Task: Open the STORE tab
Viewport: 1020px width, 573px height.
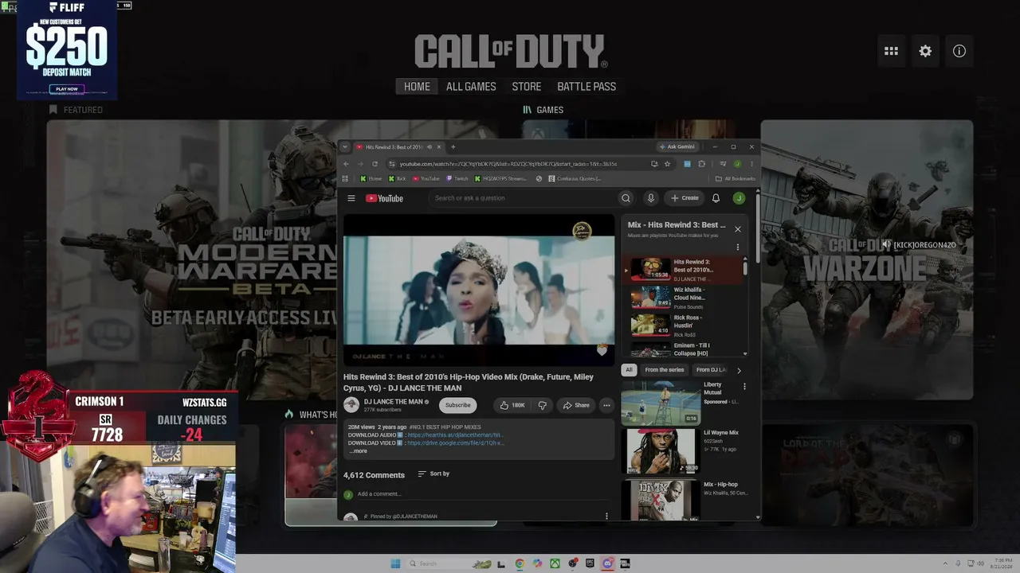Action: click(527, 87)
